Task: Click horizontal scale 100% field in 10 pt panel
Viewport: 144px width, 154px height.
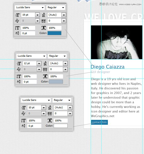Action: 61,121
